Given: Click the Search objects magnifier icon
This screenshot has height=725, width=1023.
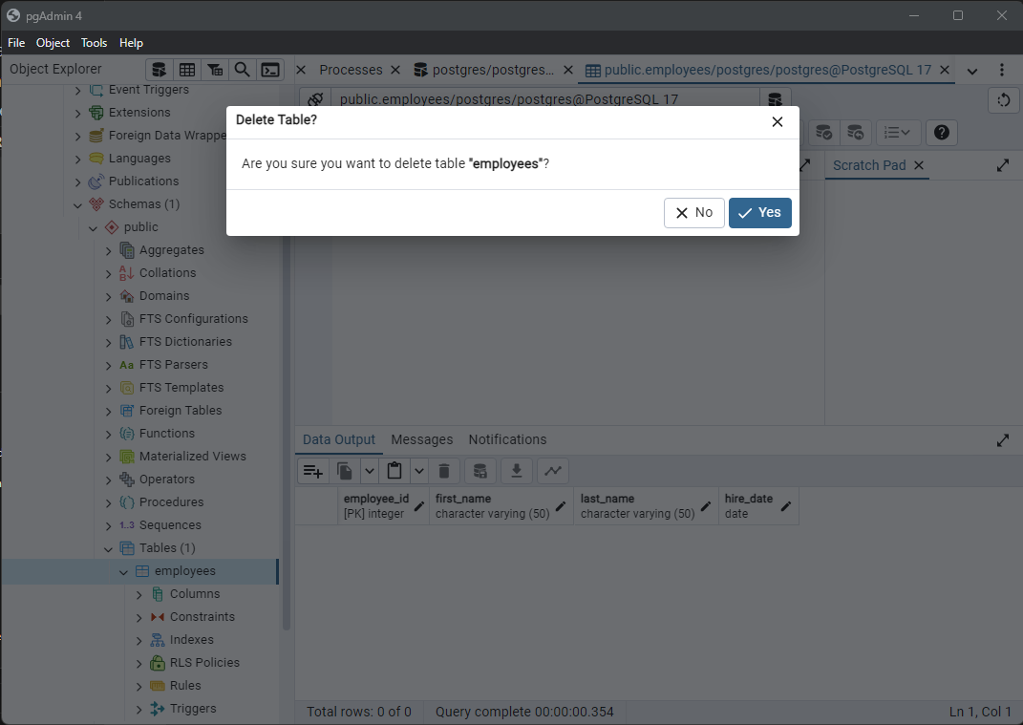Looking at the screenshot, I should pyautogui.click(x=242, y=69).
